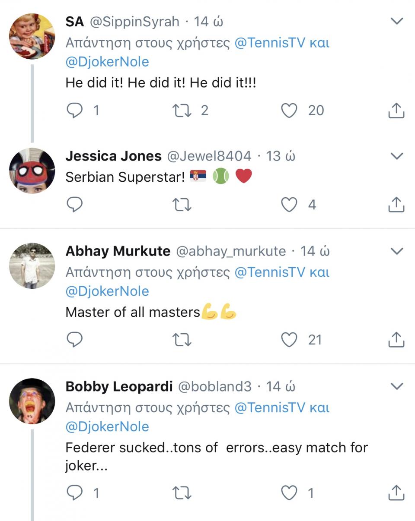Open Abhay Murkute's avatar photo
This screenshot has height=521, width=415.
tap(32, 265)
